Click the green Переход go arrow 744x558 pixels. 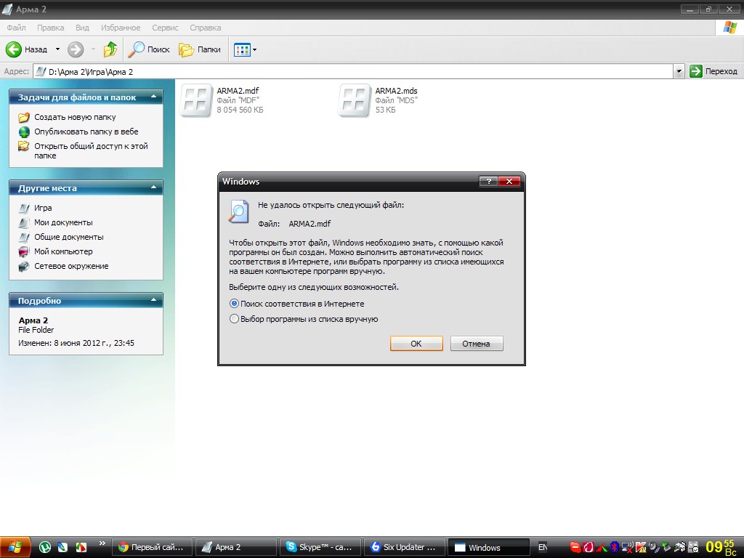[695, 71]
